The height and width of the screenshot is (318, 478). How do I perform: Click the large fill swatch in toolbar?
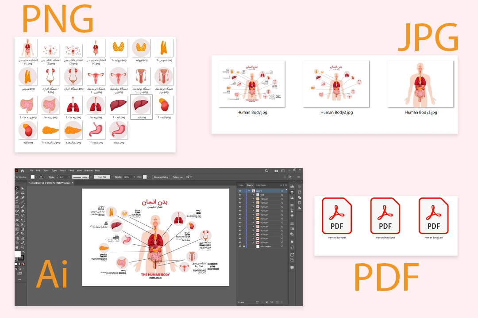coord(18,254)
